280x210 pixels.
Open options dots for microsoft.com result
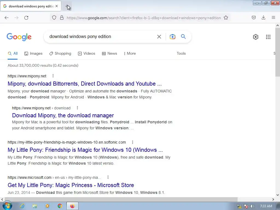coord(108,177)
